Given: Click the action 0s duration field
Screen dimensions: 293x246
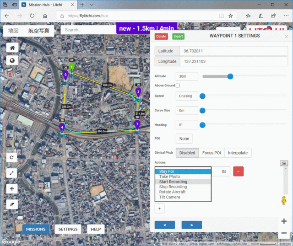Looking at the screenshot, I should click(221, 171).
